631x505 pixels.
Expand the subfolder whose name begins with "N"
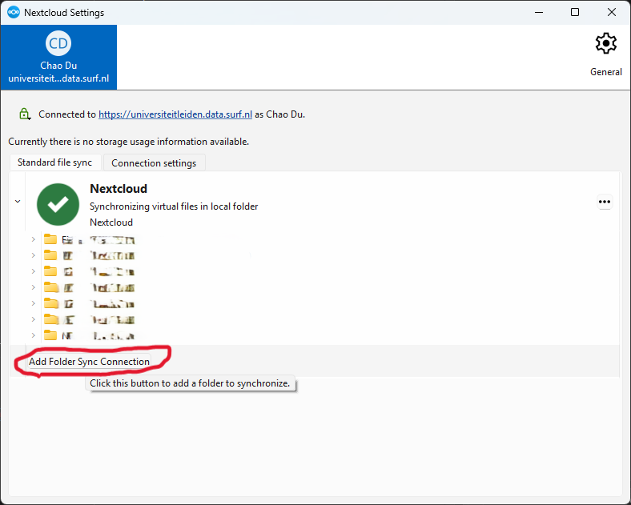click(34, 335)
